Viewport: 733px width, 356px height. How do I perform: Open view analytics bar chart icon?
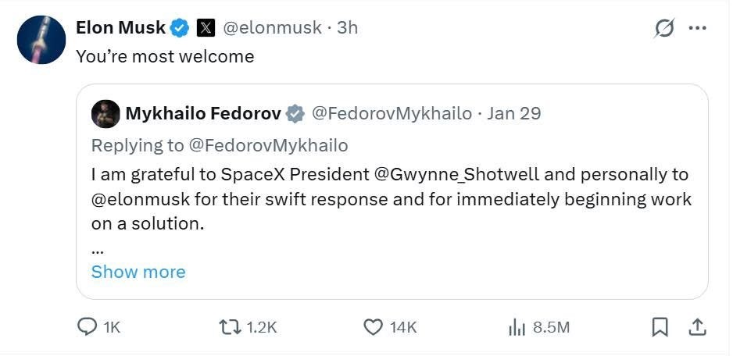(517, 327)
